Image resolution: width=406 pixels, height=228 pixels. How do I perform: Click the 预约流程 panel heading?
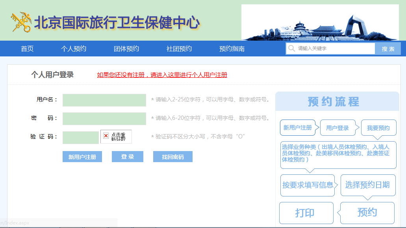coord(334,102)
